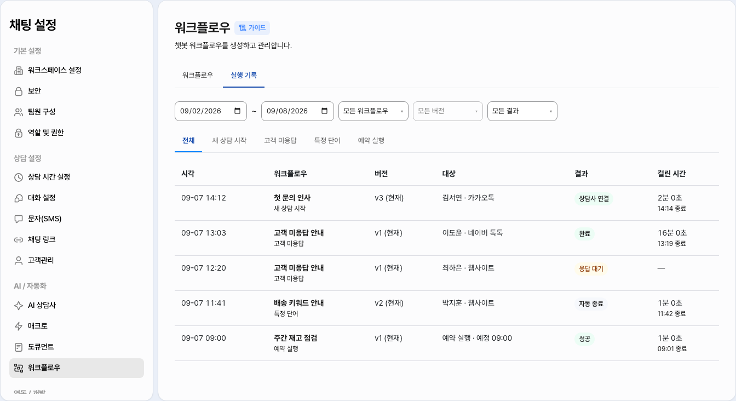
Task: Open the 모든 워크플로우 dropdown
Action: 373,111
